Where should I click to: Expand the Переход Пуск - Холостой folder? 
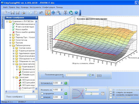(x=10, y=38)
